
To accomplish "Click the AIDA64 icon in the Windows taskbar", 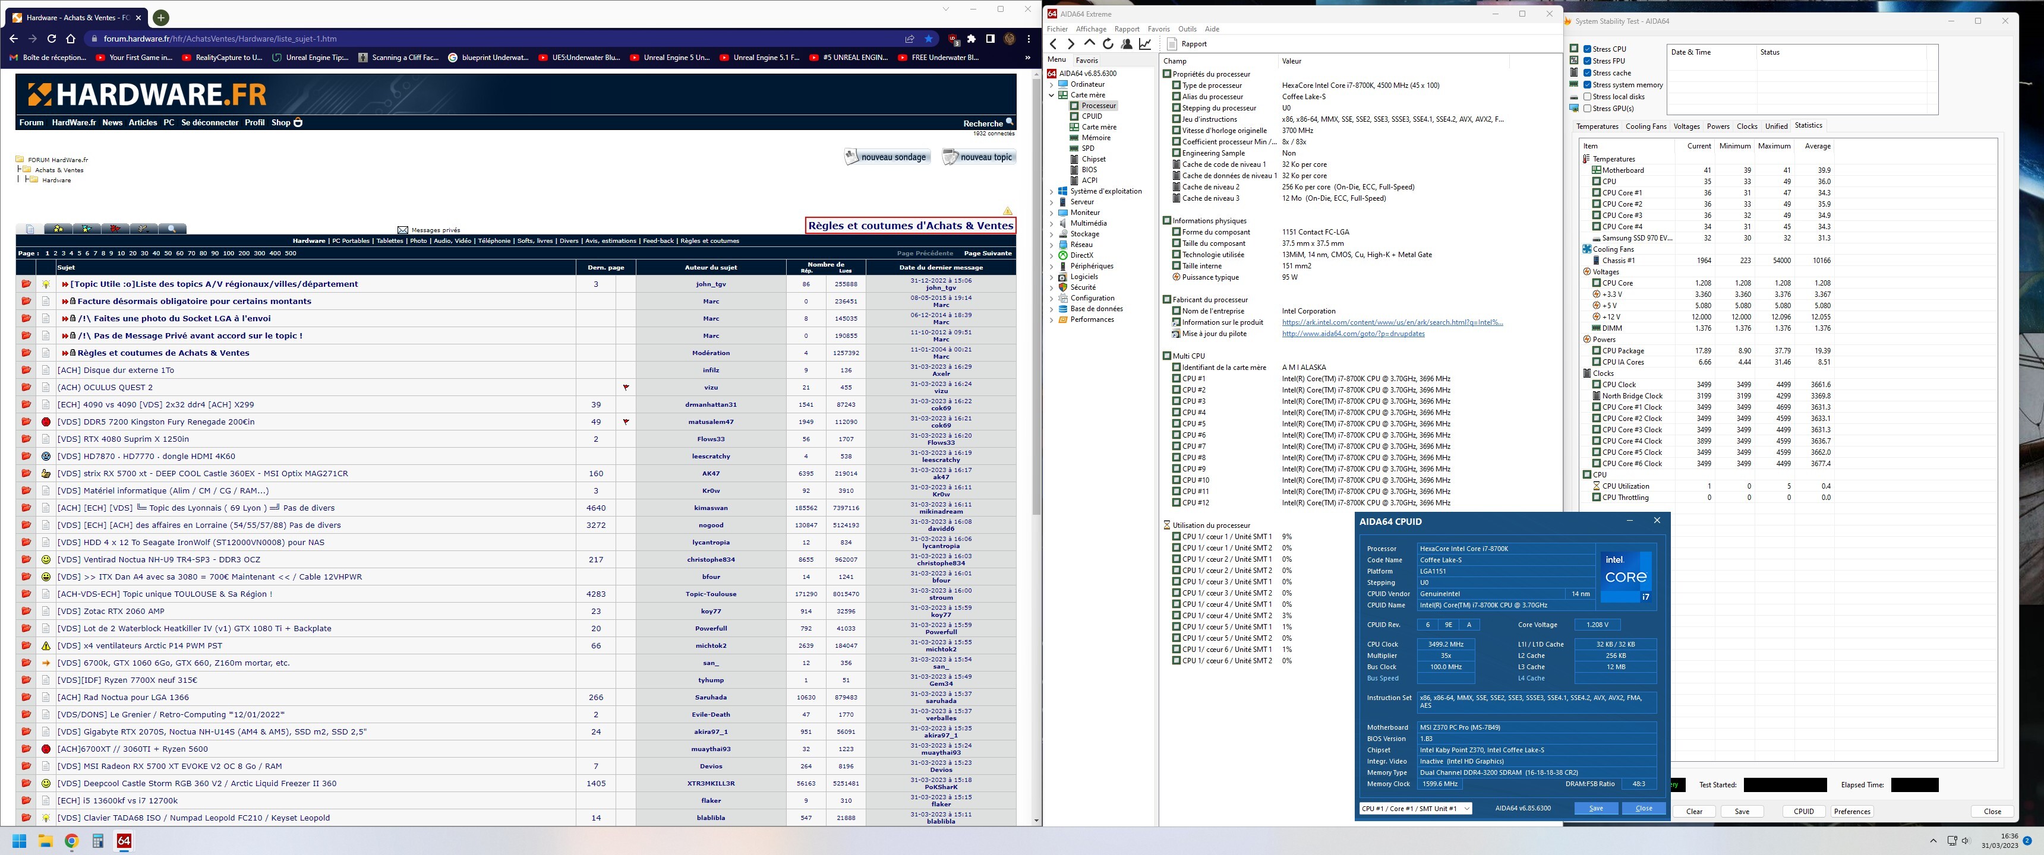I will tap(124, 841).
